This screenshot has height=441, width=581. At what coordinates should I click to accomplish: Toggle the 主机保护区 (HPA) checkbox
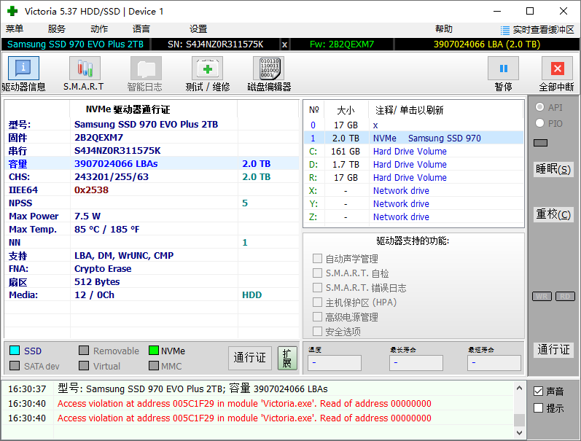point(317,302)
